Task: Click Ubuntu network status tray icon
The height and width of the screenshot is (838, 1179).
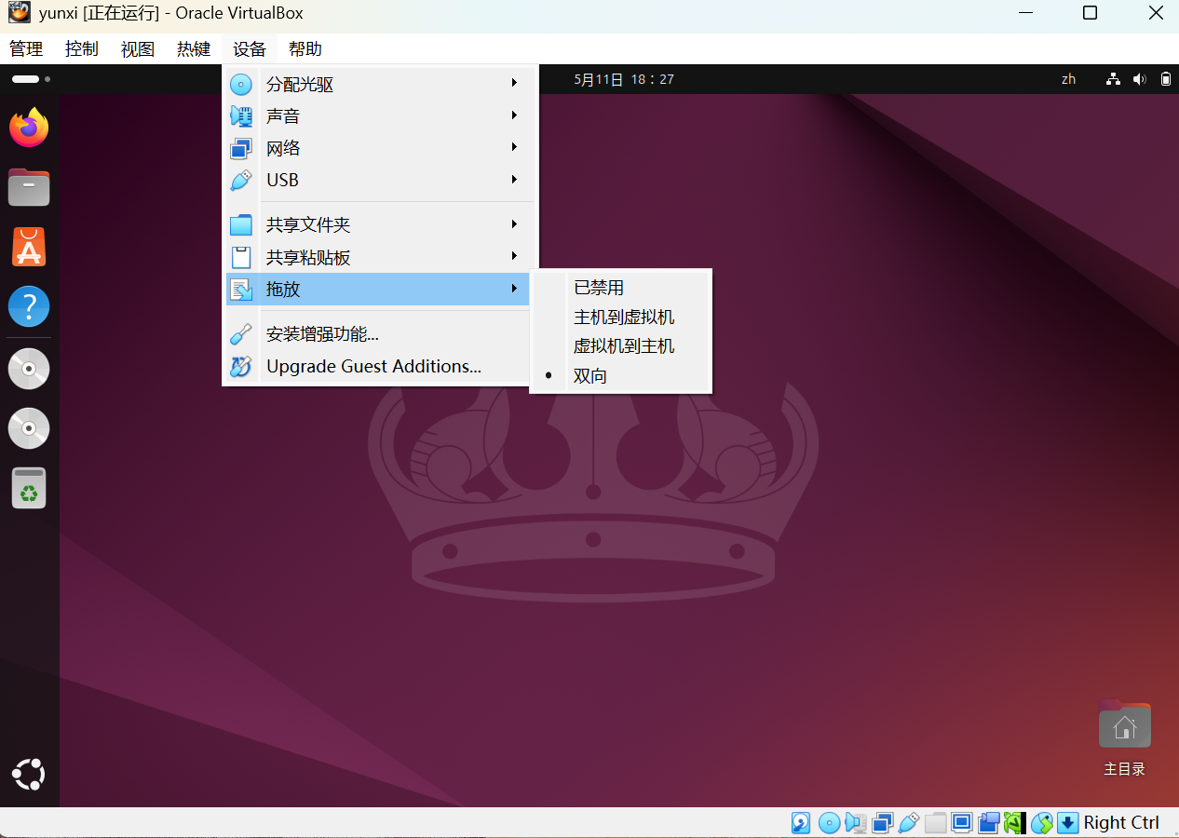Action: pyautogui.click(x=1113, y=79)
